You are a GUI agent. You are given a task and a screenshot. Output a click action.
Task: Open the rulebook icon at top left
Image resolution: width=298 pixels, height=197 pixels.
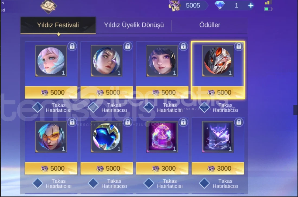(48, 7)
